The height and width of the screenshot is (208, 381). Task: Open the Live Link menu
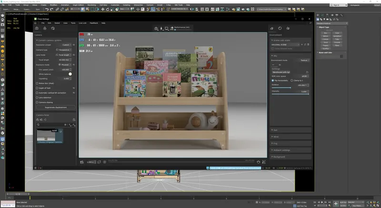[x=82, y=23]
